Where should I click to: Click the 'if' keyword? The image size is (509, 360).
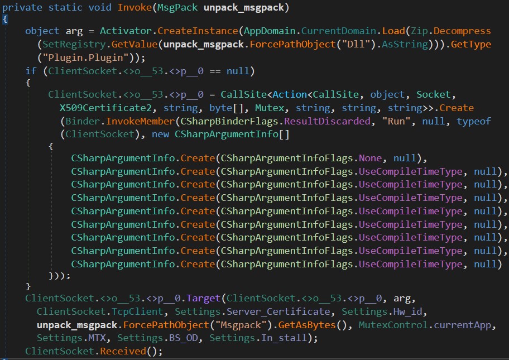[x=31, y=71]
